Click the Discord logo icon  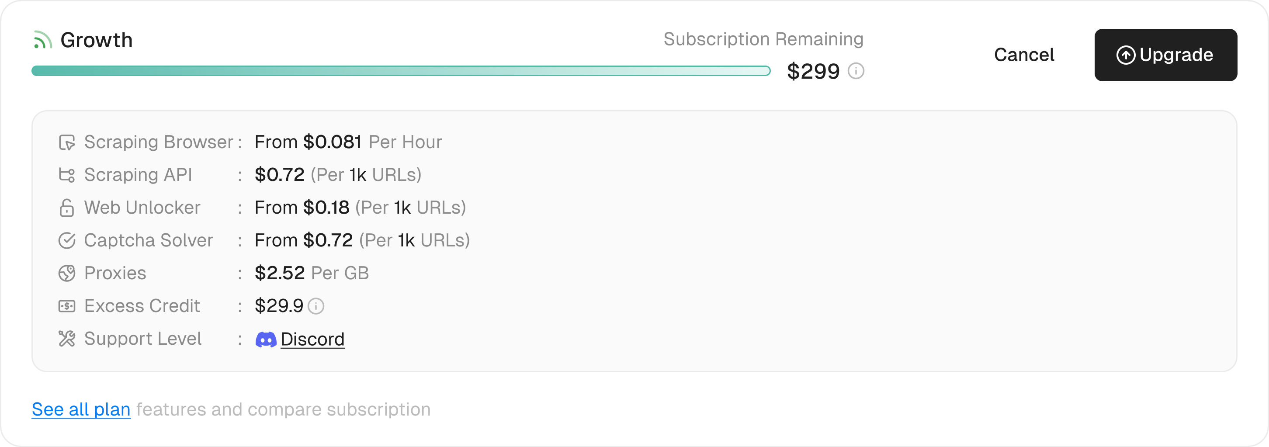(x=266, y=339)
